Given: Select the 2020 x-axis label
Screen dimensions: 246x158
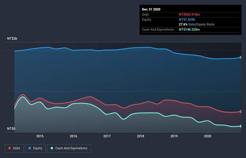Looking at the screenshot, I should pyautogui.click(x=208, y=136).
